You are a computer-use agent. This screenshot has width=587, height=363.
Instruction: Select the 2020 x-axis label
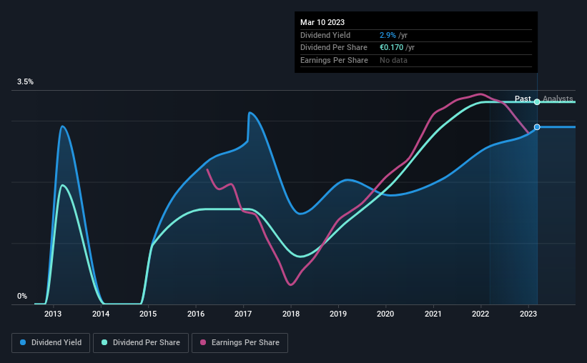click(385, 314)
